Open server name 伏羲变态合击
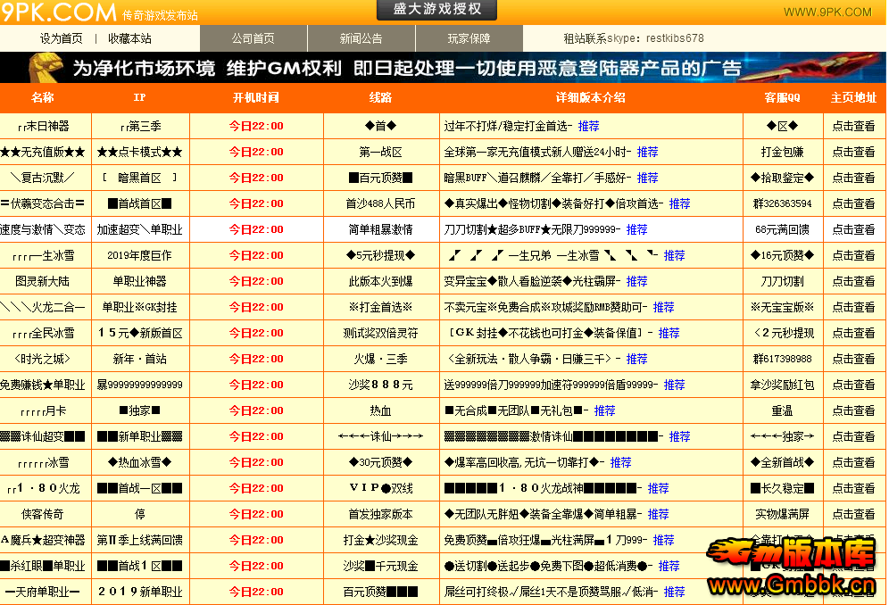 tap(43, 203)
